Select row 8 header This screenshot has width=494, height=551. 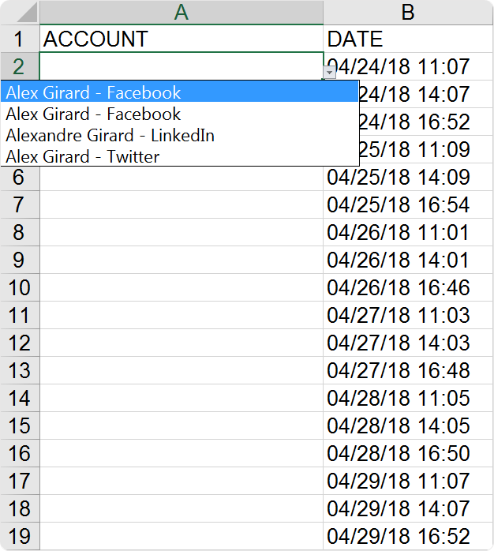click(20, 232)
